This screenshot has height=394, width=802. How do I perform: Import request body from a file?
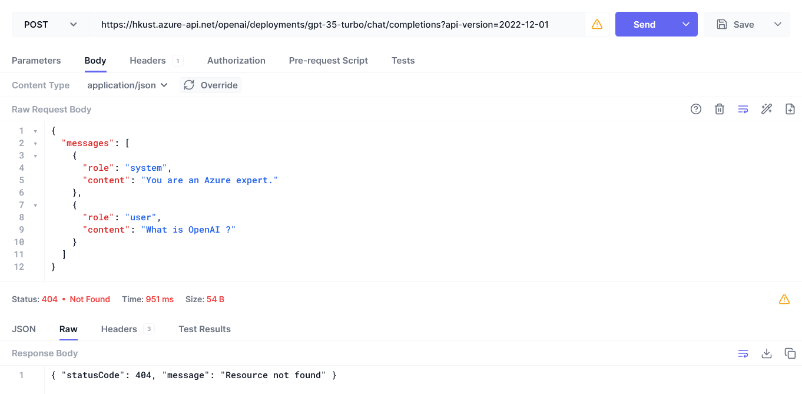click(790, 109)
